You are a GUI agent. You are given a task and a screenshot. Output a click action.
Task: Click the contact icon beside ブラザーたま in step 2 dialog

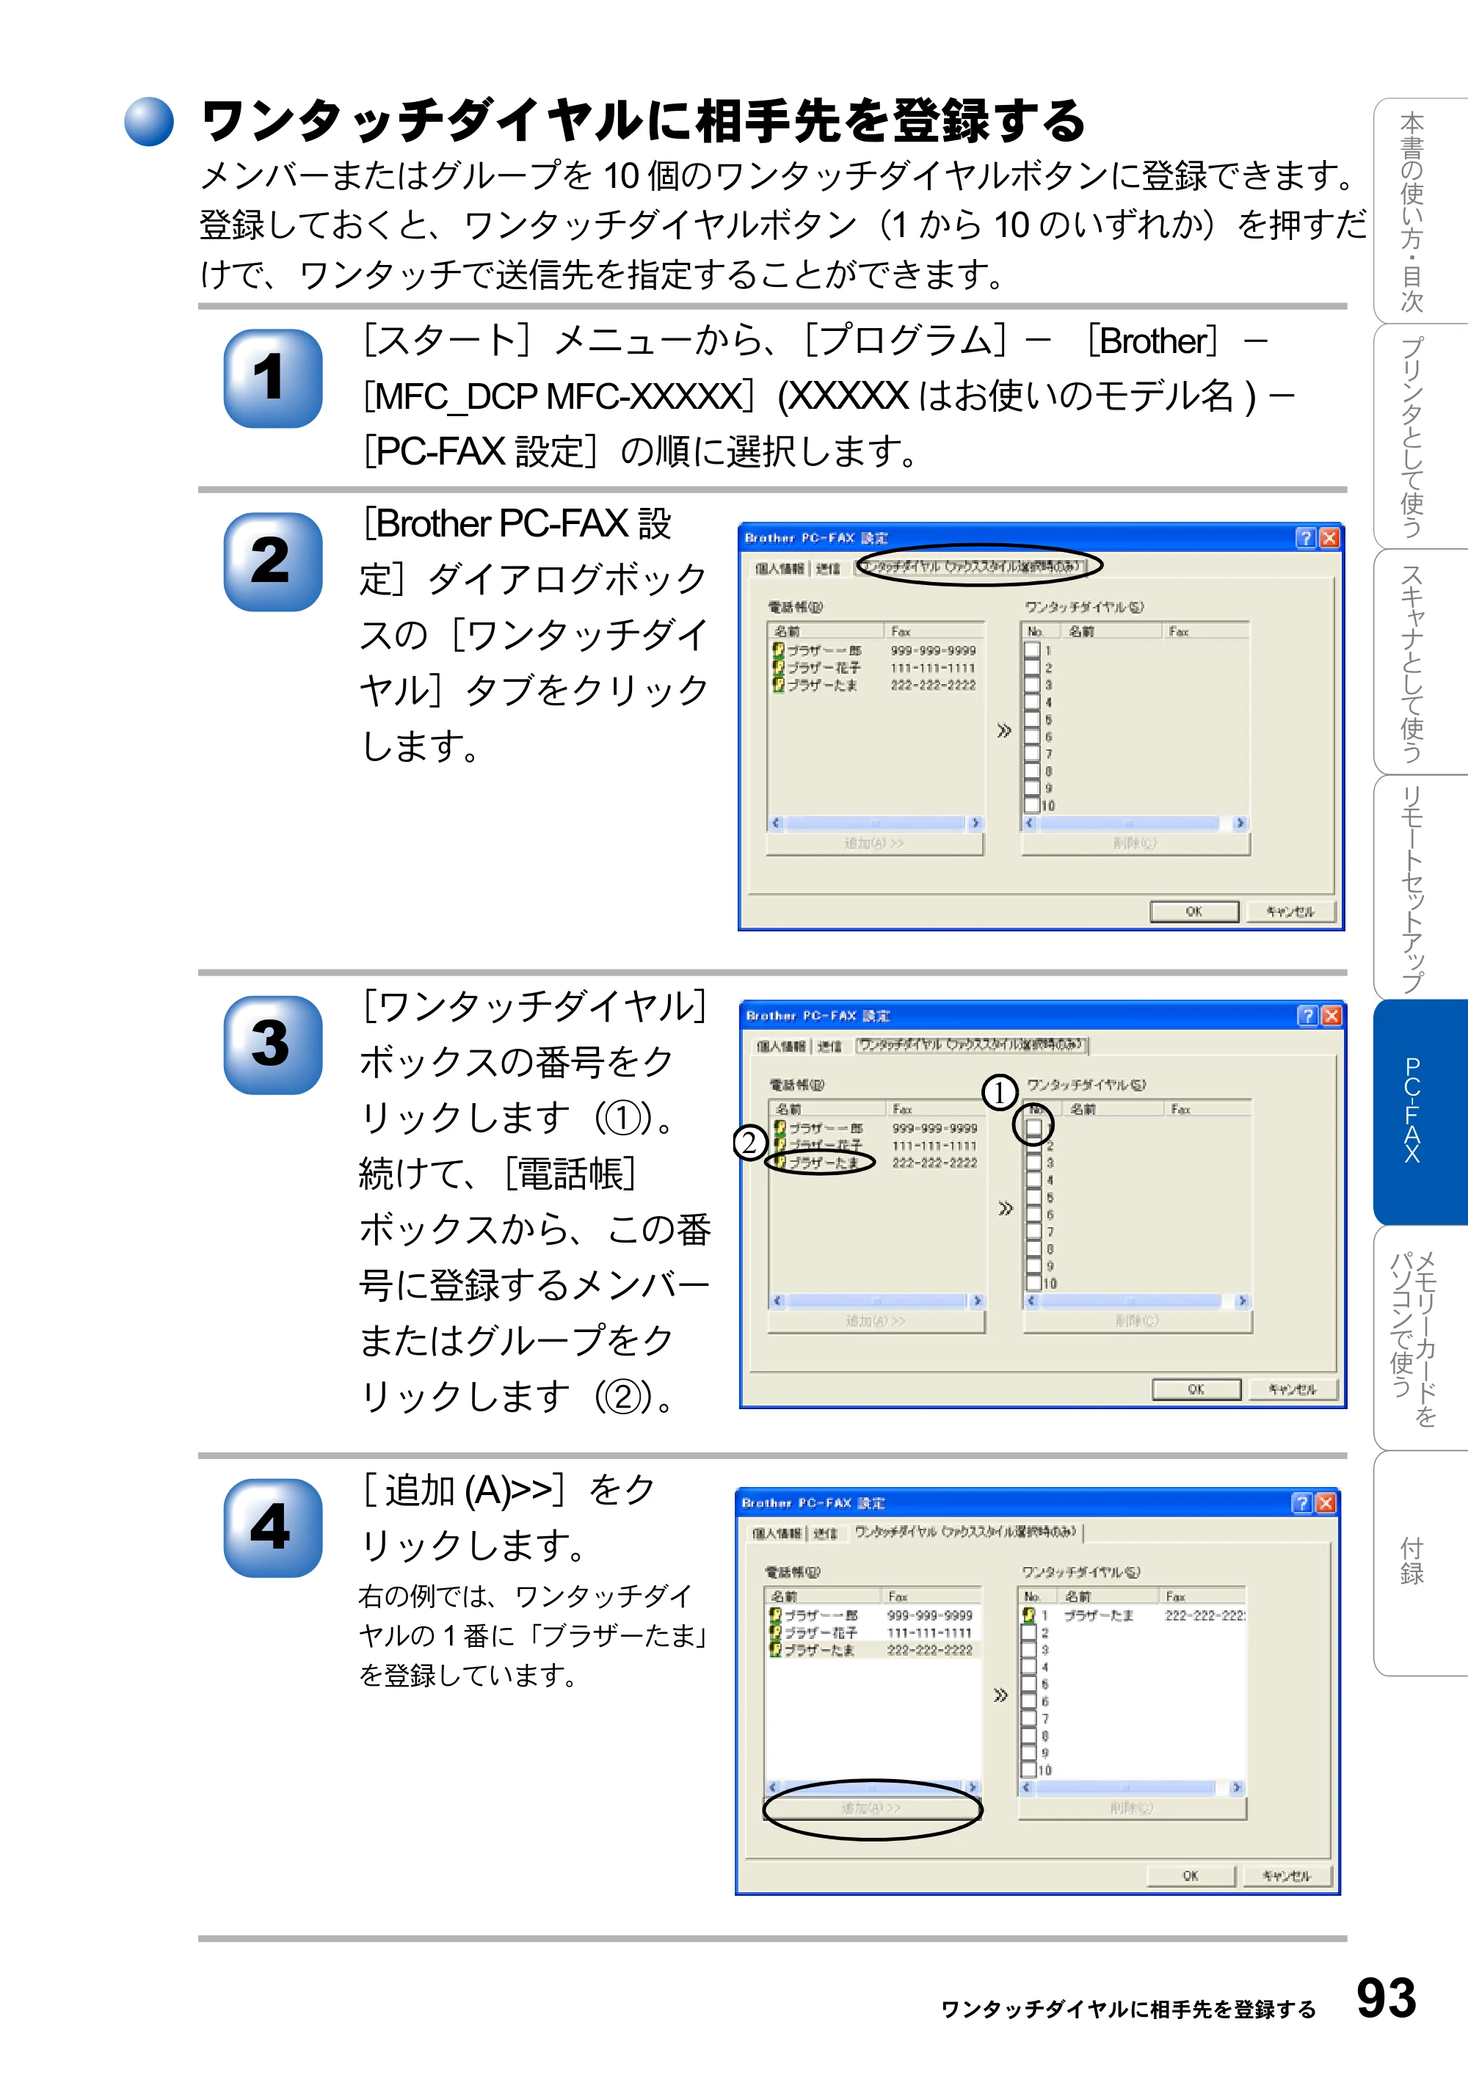tap(777, 684)
